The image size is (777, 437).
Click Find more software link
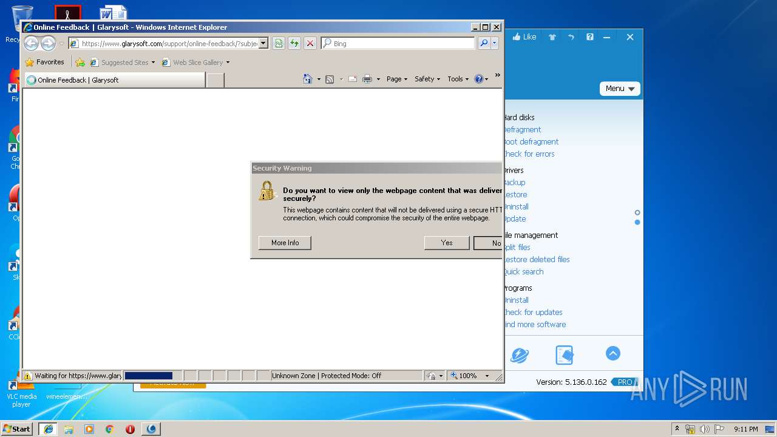(x=535, y=325)
